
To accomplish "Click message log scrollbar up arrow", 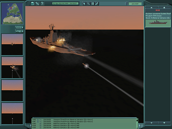I will pos(137,119).
